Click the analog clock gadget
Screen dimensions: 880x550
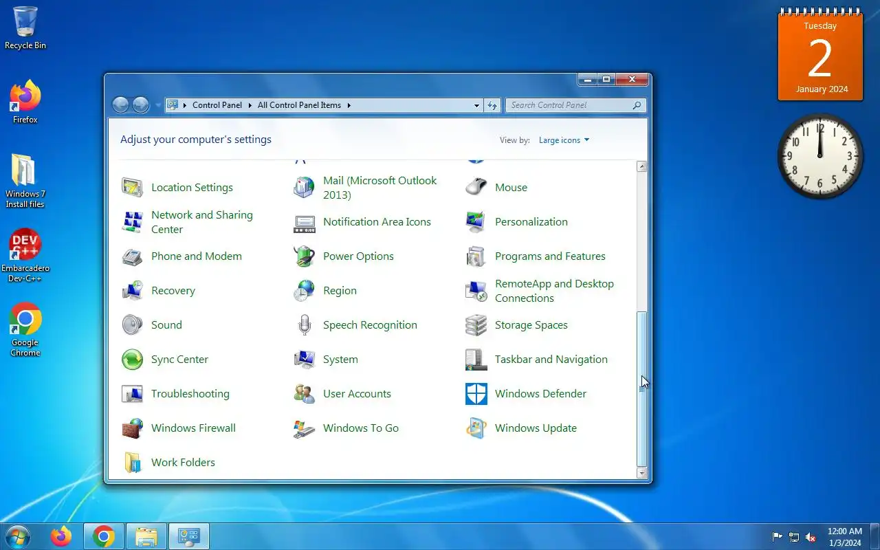[x=820, y=156]
